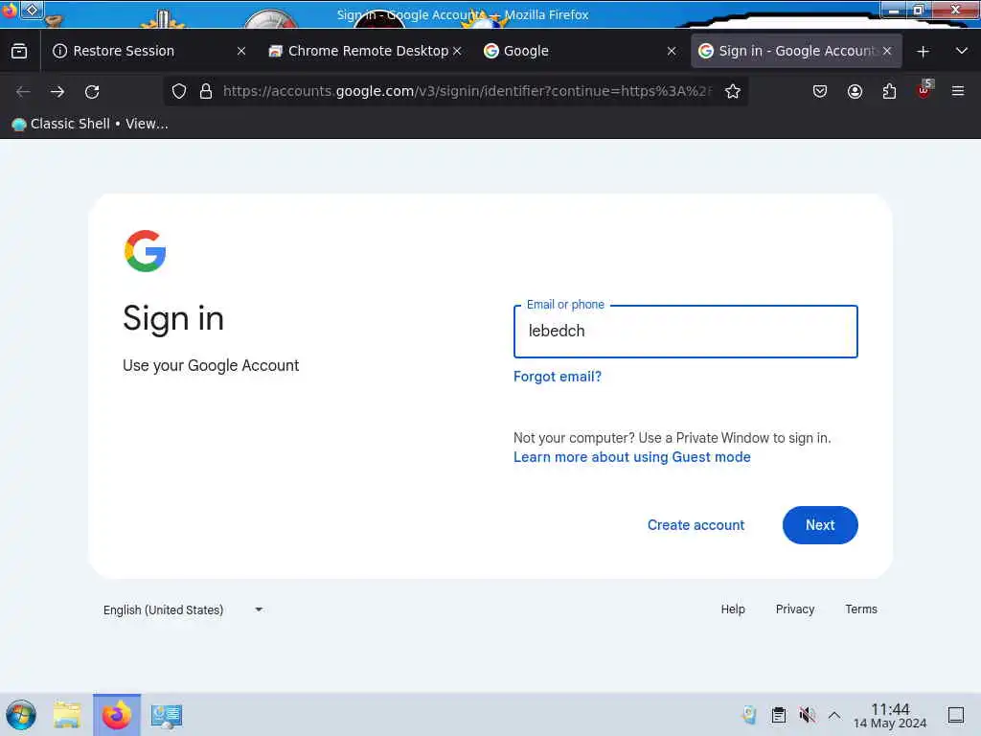Switch to Chrome Remote Desktop tab
This screenshot has width=981, height=736.
[365, 52]
